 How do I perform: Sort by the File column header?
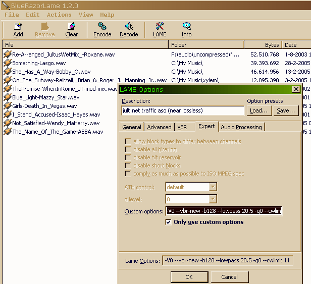click(x=85, y=45)
